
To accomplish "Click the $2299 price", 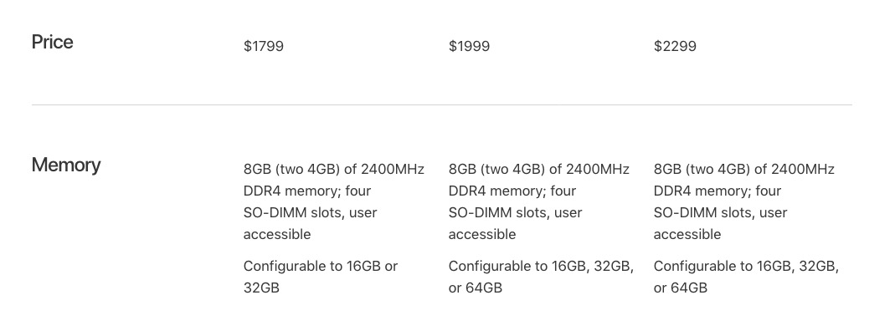I will click(675, 46).
